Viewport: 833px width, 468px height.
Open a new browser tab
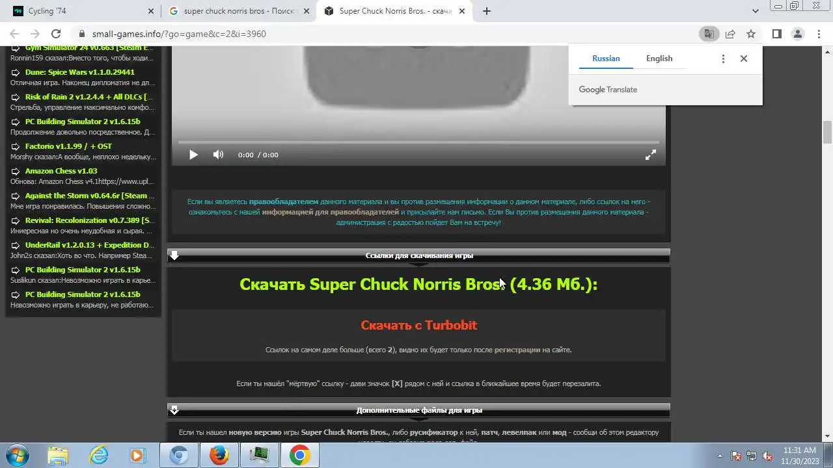[486, 11]
